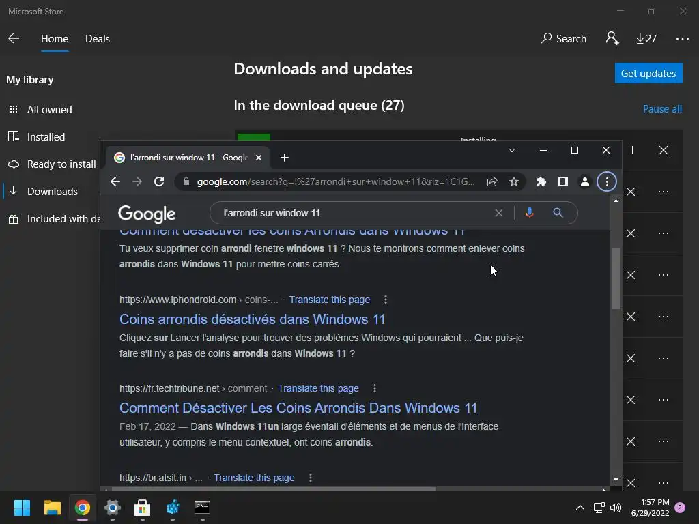699x524 pixels.
Task: Clear the Google search query
Action: point(499,213)
